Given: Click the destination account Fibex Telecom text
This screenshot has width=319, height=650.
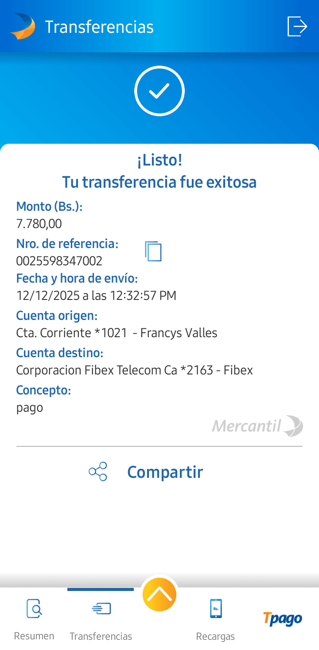Looking at the screenshot, I should click(x=134, y=370).
